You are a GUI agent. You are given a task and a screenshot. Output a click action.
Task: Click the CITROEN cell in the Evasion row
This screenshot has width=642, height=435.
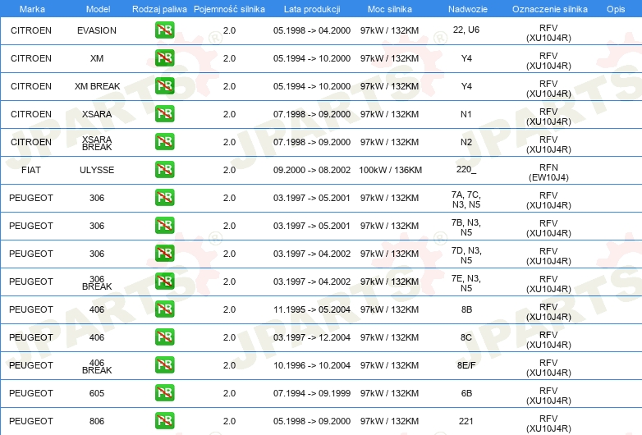click(x=31, y=30)
